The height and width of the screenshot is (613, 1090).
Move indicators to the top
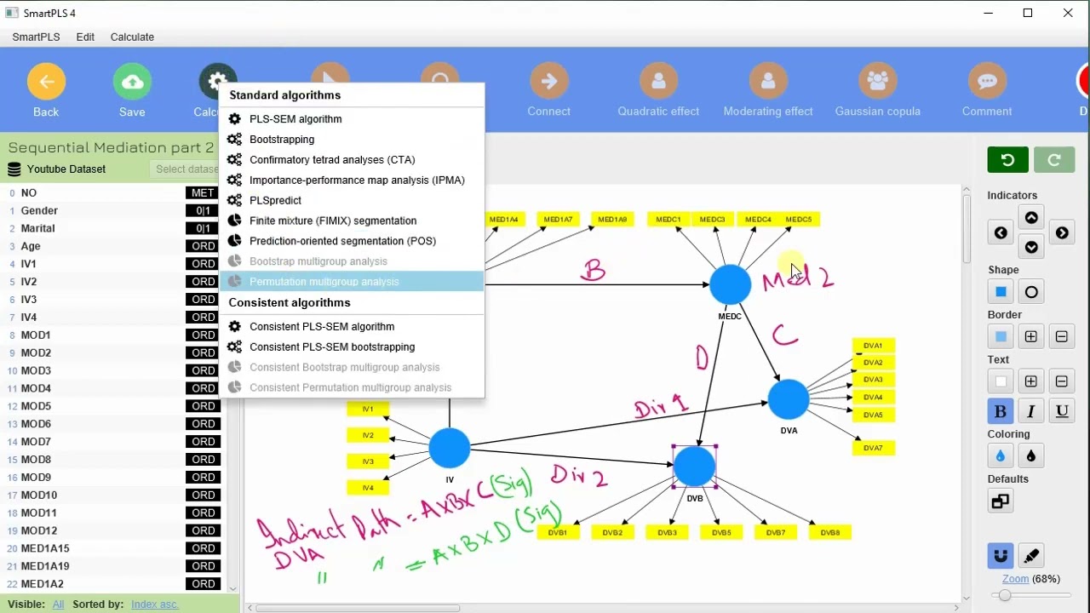pos(1031,218)
